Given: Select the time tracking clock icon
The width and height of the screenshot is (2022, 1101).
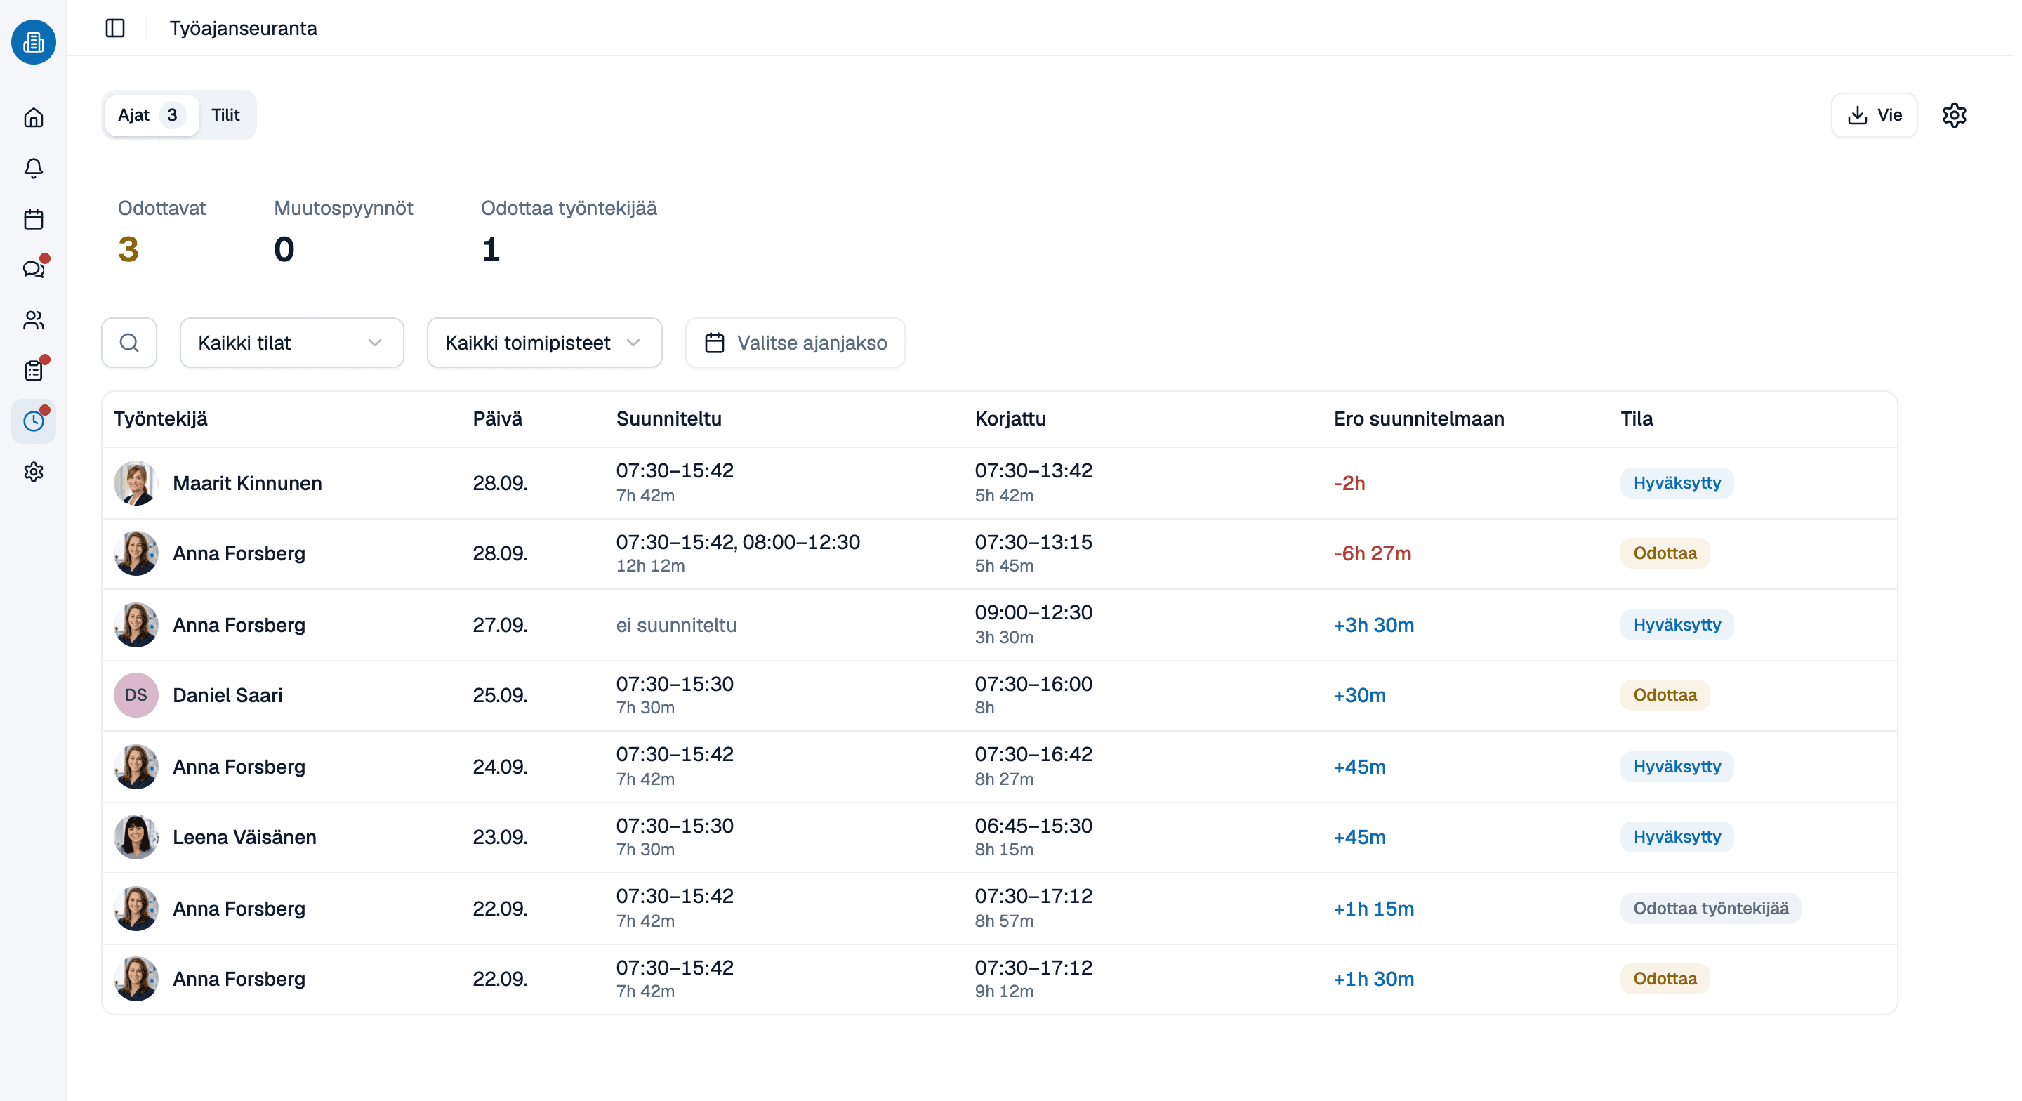Looking at the screenshot, I should click(33, 421).
